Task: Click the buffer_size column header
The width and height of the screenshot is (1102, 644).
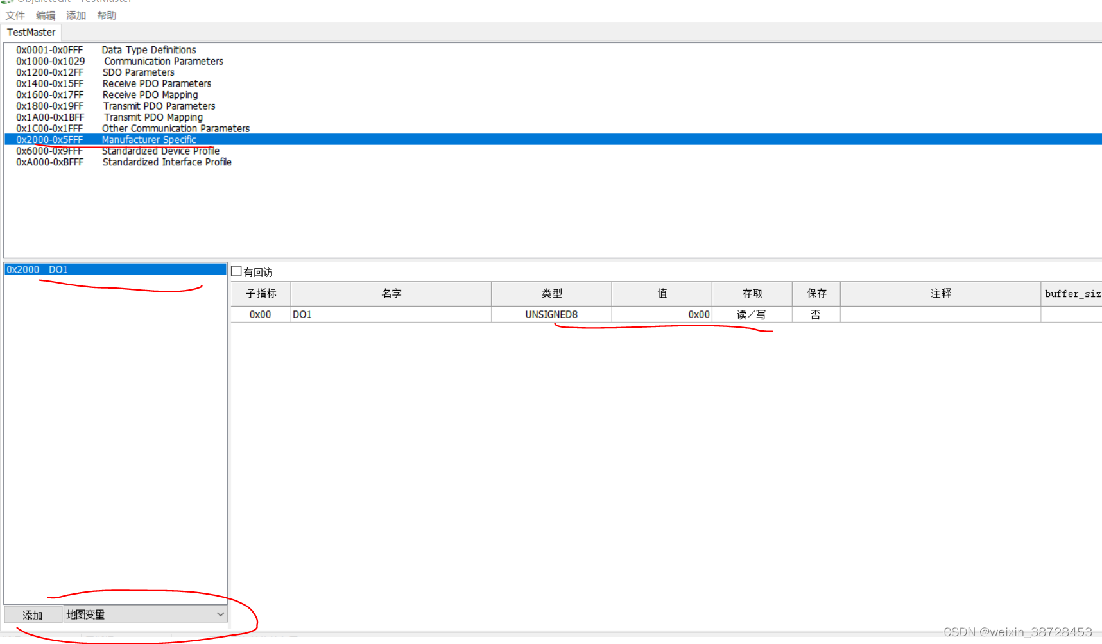Action: pyautogui.click(x=1072, y=294)
